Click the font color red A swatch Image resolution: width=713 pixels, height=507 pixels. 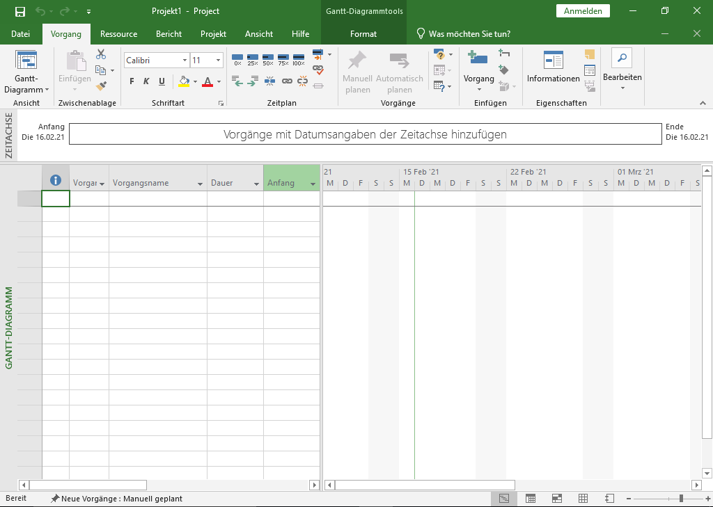207,81
